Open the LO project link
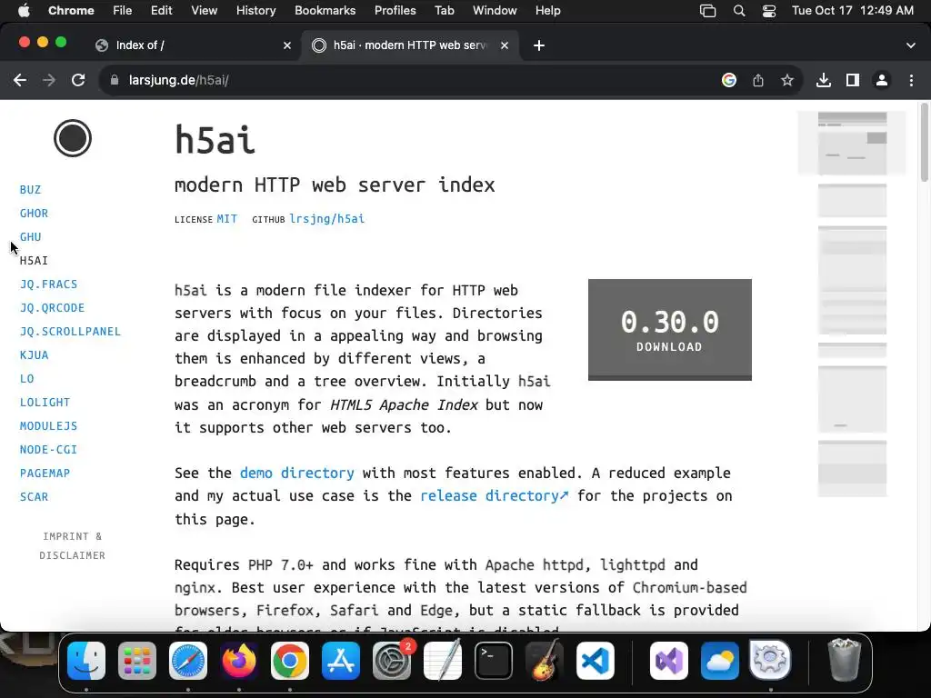Viewport: 931px width, 698px height. tap(26, 379)
